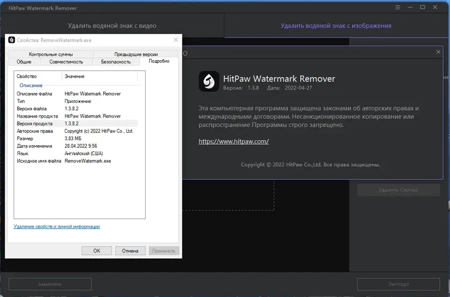Open the https://www.hitpaw.com/ link
The height and width of the screenshot is (297, 450).
click(233, 141)
